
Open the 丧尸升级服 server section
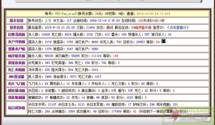pos(17,42)
